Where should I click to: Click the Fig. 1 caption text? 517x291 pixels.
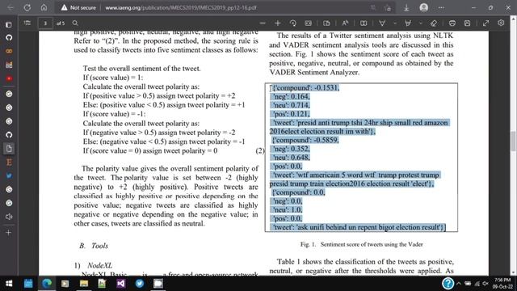click(361, 244)
